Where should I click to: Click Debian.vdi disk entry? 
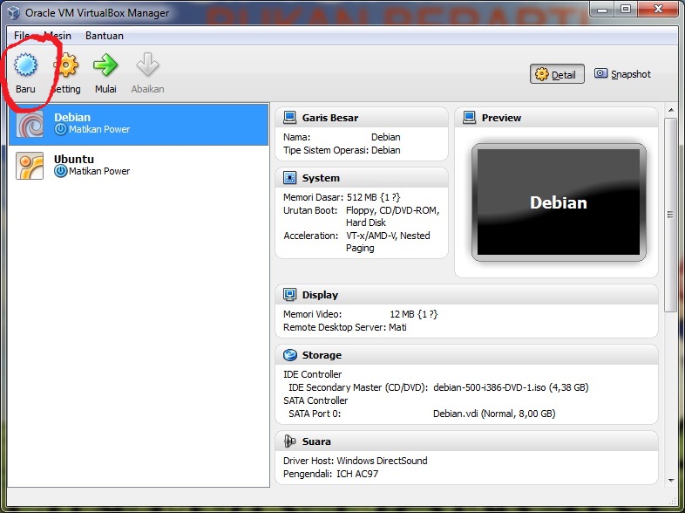tap(494, 414)
